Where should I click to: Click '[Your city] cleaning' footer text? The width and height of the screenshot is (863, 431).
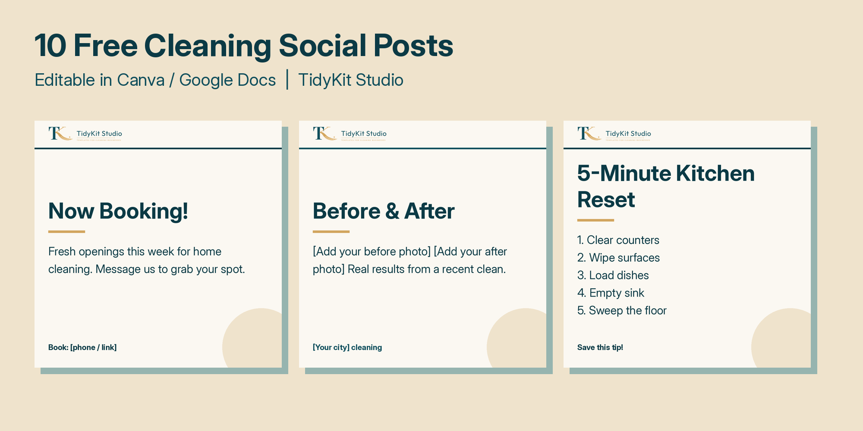point(347,347)
